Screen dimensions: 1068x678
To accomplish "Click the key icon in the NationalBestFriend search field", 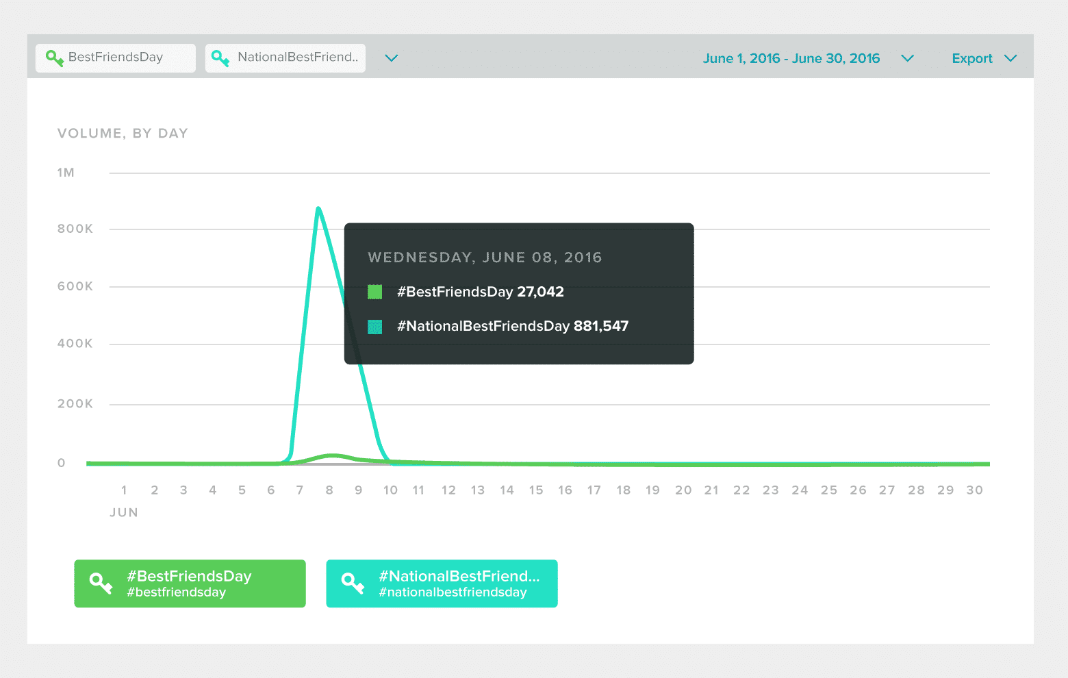I will coord(220,58).
